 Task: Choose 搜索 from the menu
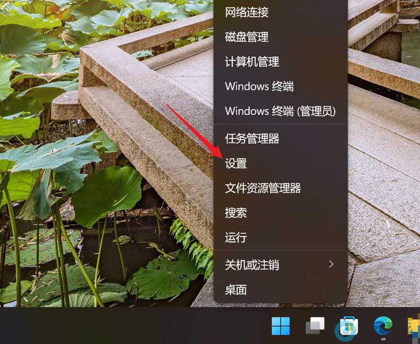coord(236,213)
